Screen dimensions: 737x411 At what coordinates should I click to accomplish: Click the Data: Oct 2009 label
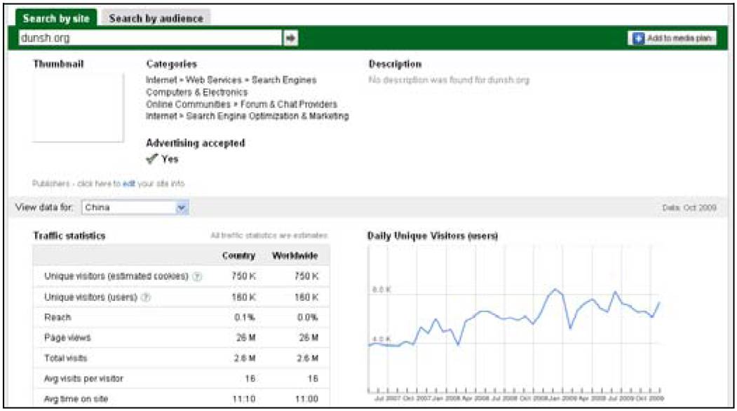pyautogui.click(x=689, y=208)
